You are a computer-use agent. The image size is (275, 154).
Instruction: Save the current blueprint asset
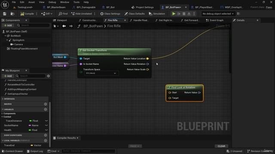point(5,14)
